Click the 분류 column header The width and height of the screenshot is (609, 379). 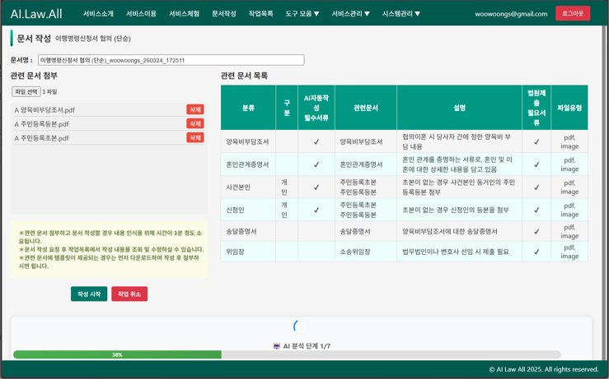click(248, 108)
